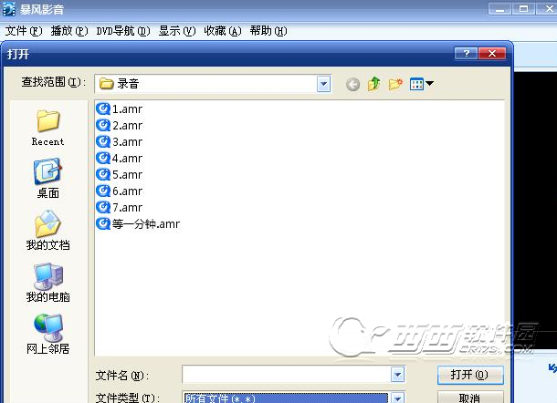
Task: Close the 打开 dialog
Action: [492, 54]
